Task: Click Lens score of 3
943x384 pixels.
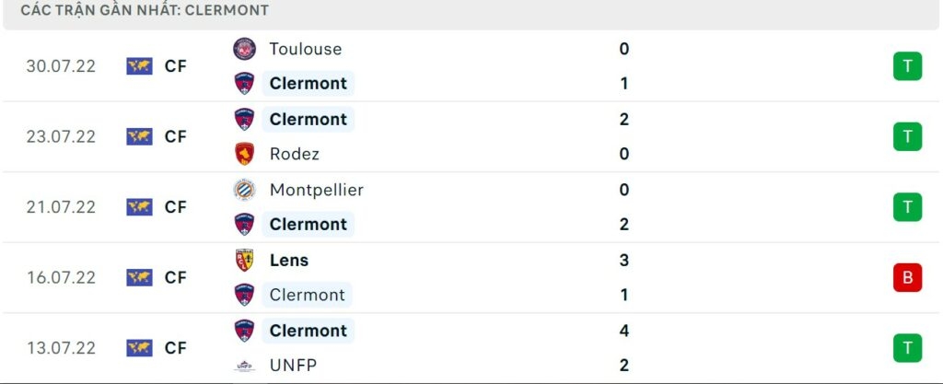Action: [624, 261]
